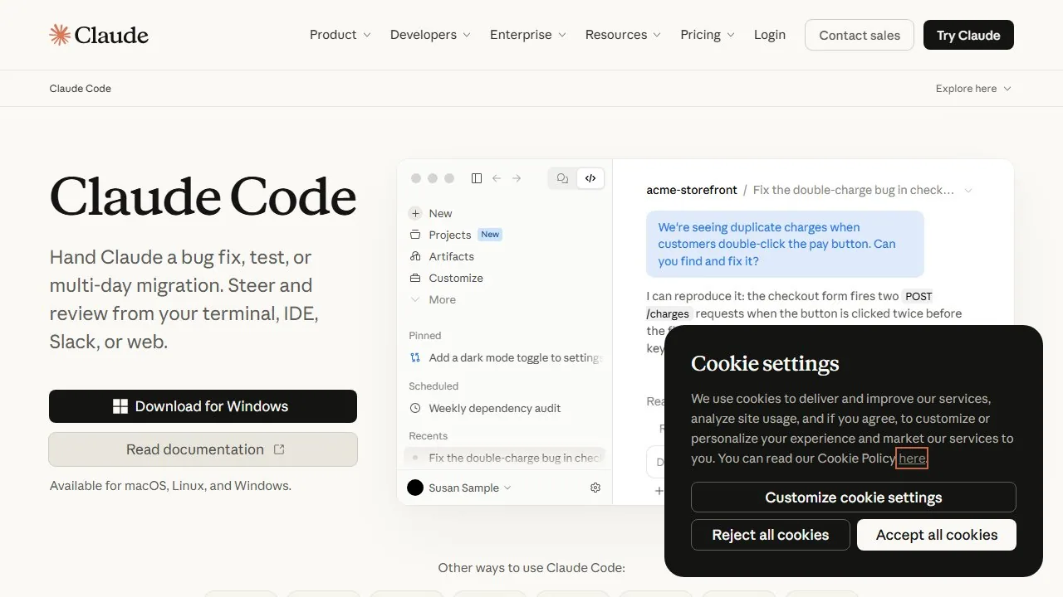The width and height of the screenshot is (1063, 597).
Task: Switch to code mode icon in demo app
Action: pyautogui.click(x=590, y=178)
